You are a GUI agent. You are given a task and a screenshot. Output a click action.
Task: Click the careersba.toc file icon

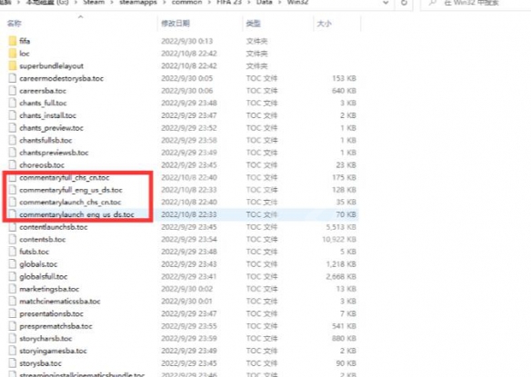(13, 91)
